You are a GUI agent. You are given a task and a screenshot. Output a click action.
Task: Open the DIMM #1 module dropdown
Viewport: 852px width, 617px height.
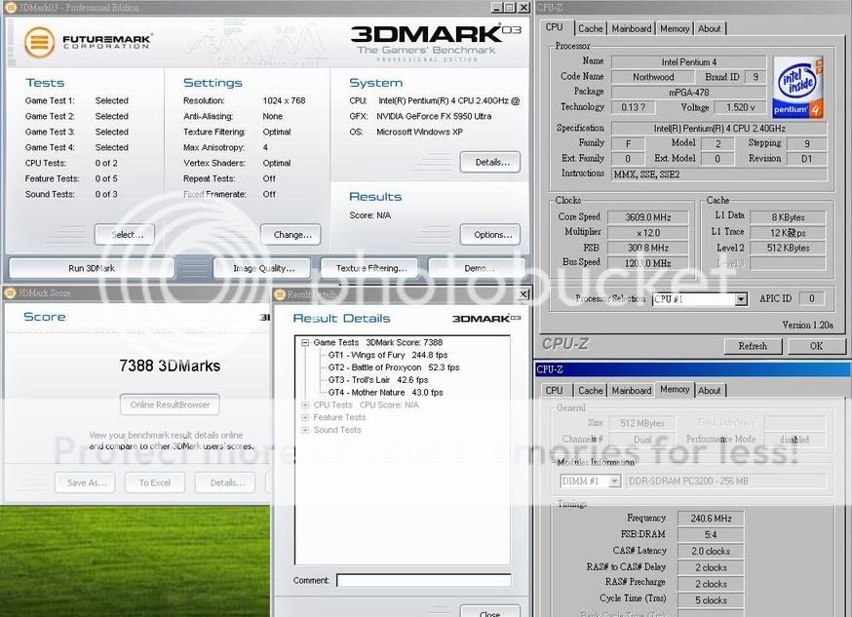[x=614, y=481]
